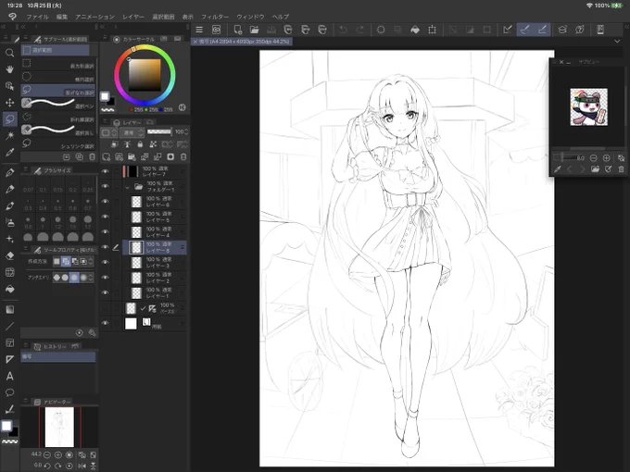Open the ウィンドウ menu
Image resolution: width=630 pixels, height=472 pixels.
tap(250, 17)
